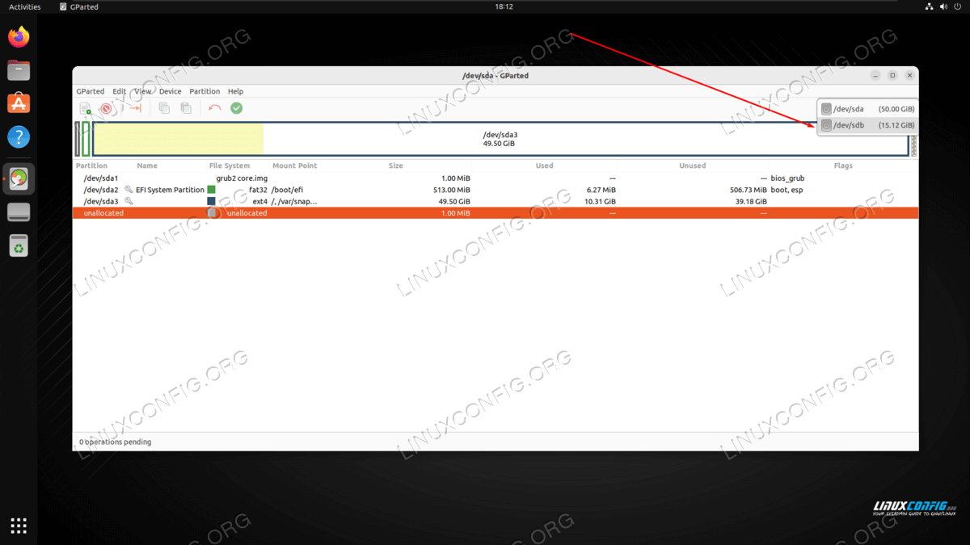Click the Copy partition toolbar icon
This screenshot has height=545, width=970.
click(164, 108)
